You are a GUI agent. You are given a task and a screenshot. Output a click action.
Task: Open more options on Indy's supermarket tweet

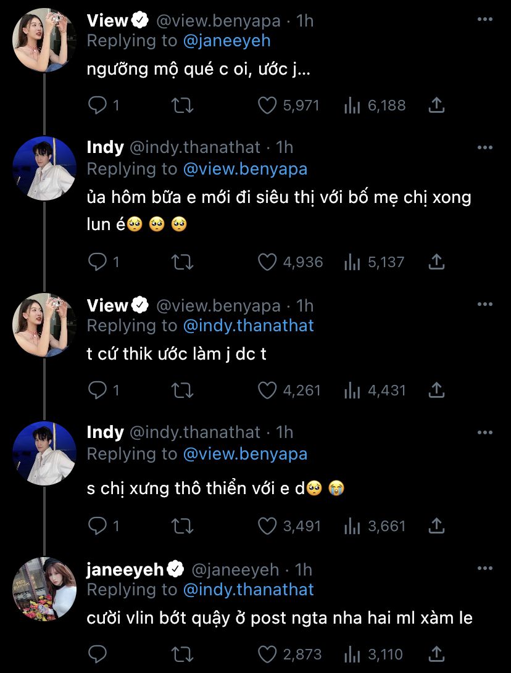tap(485, 148)
